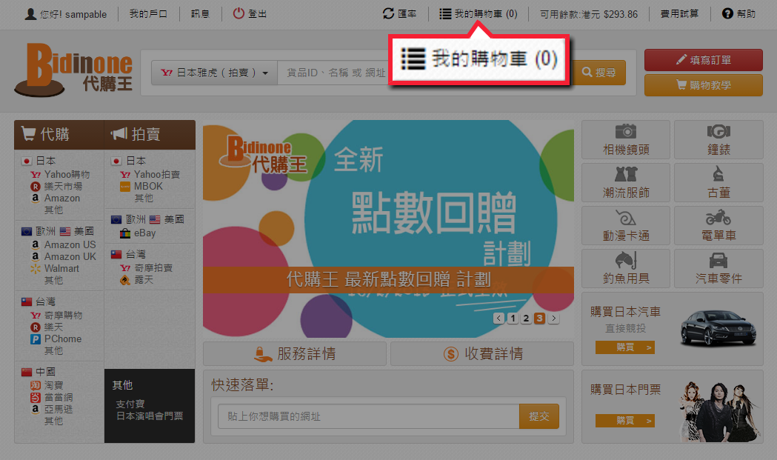Jump to banner slide 1
777x460 pixels.
tap(513, 319)
